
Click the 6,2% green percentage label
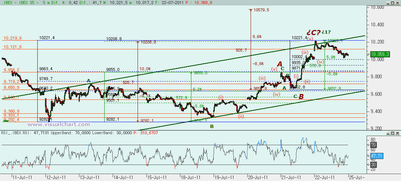coord(198,89)
